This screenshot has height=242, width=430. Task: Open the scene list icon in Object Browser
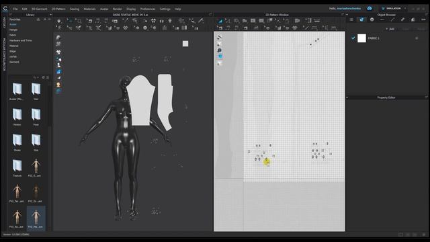click(351, 19)
